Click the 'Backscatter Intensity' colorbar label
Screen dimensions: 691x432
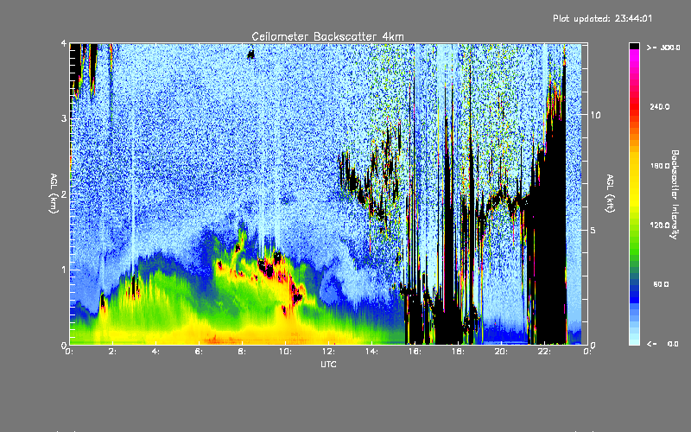(675, 194)
